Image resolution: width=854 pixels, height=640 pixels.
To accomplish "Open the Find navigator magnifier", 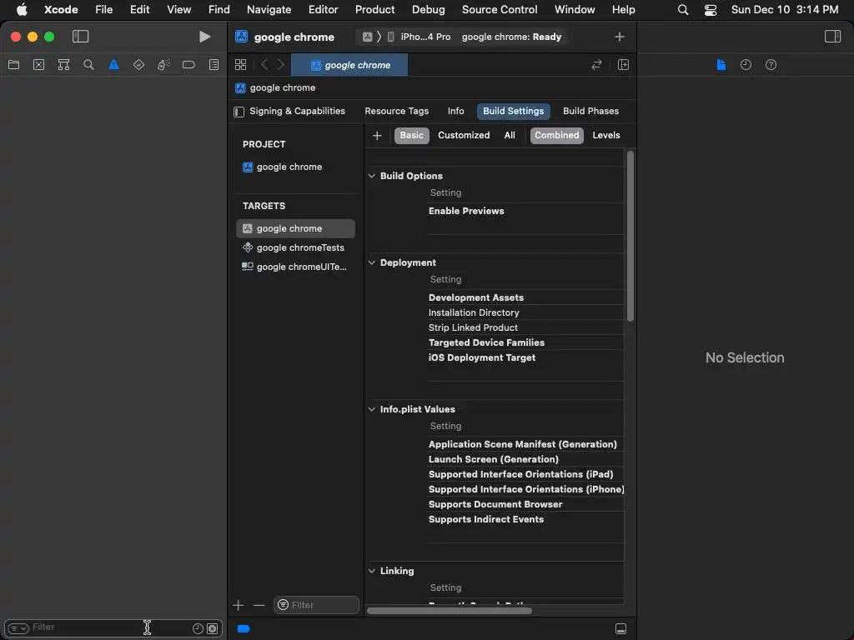I will click(x=88, y=65).
